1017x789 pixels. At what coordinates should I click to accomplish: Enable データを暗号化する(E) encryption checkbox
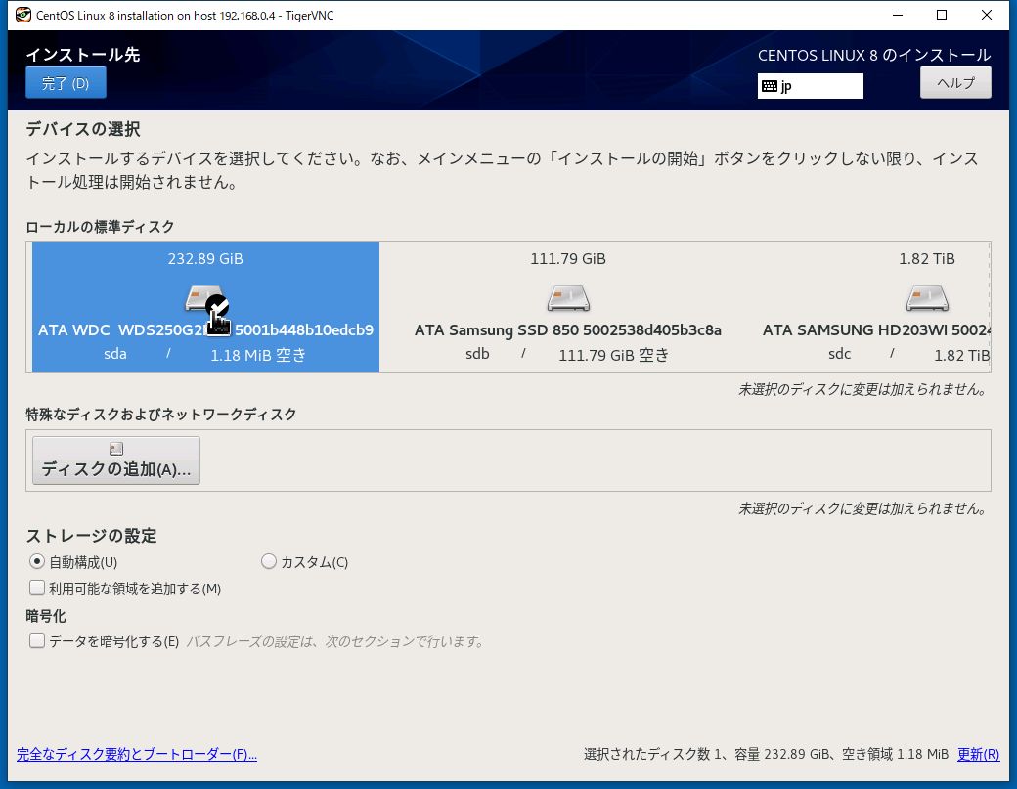click(104, 641)
